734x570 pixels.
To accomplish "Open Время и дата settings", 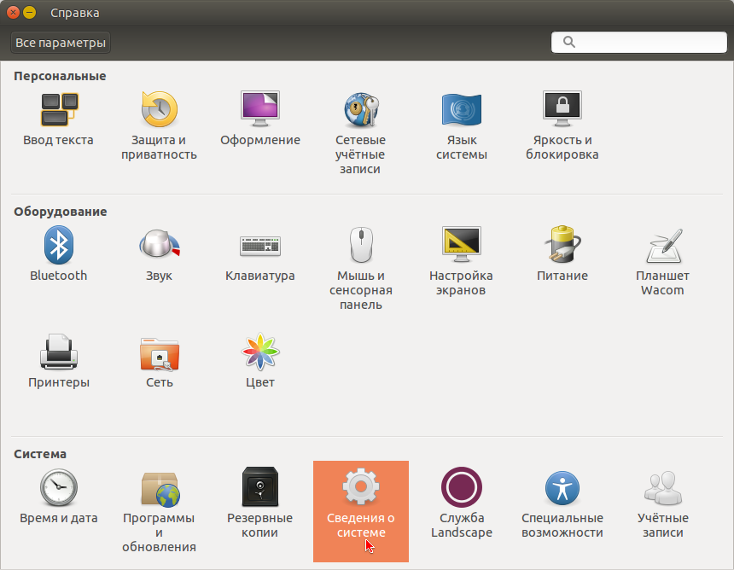I will (59, 497).
